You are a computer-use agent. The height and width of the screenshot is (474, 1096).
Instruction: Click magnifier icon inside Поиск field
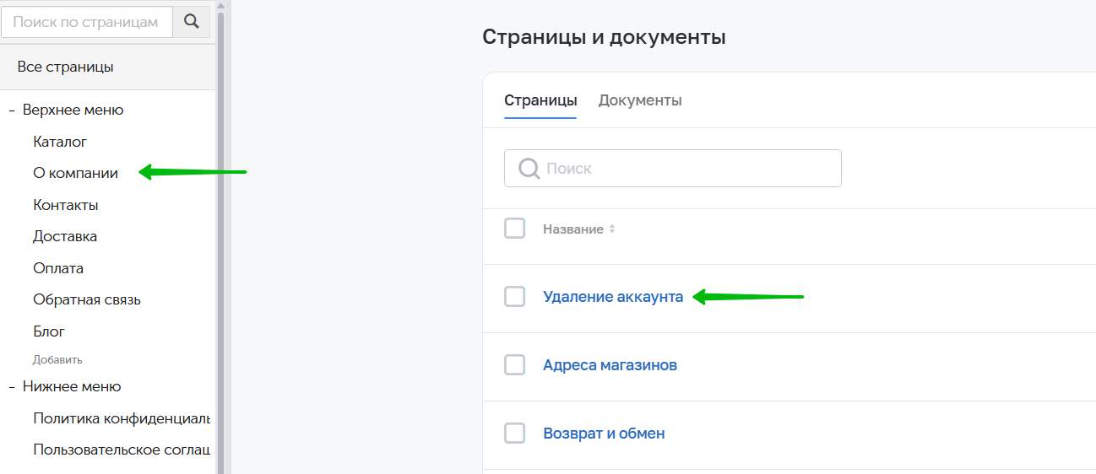point(529,169)
